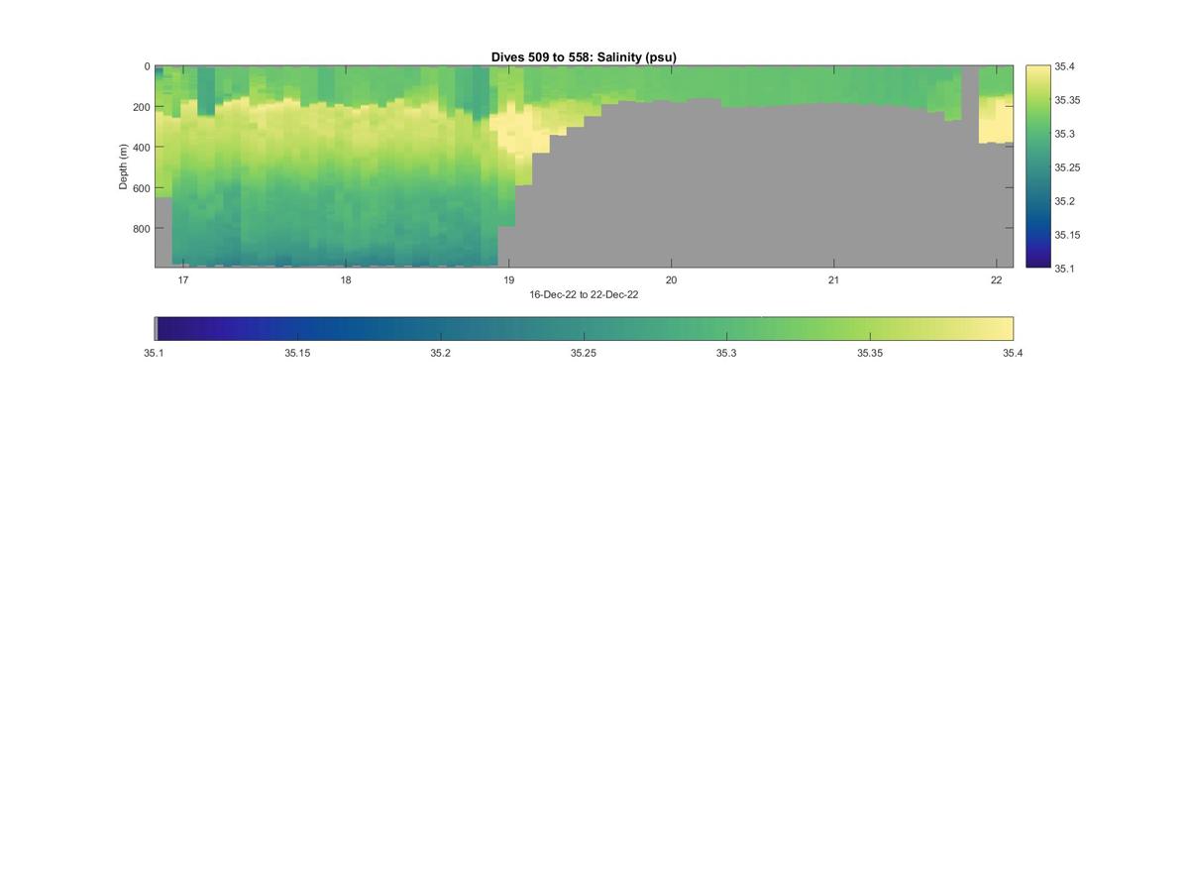Select the y-axis tick label '800'
Screen dimensions: 1189x877
click(142, 229)
